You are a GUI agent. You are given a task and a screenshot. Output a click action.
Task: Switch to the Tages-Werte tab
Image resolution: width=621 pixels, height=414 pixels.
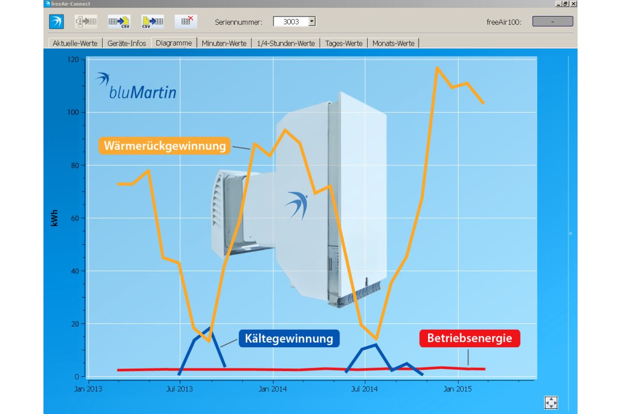click(344, 43)
